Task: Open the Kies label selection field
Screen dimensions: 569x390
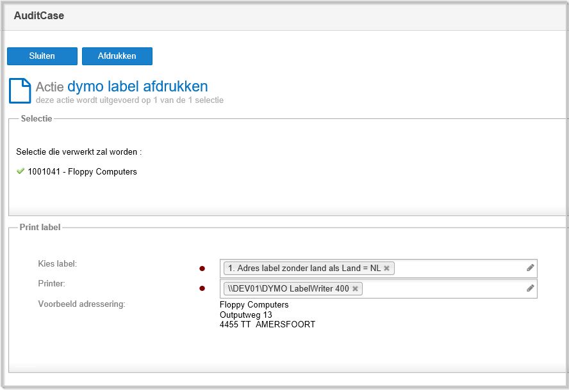Action: 379,269
